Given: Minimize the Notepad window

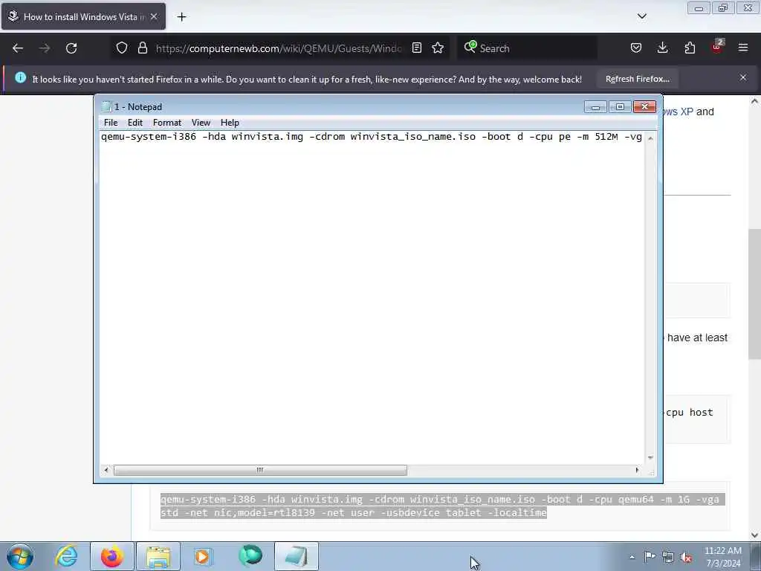Looking at the screenshot, I should [x=595, y=107].
